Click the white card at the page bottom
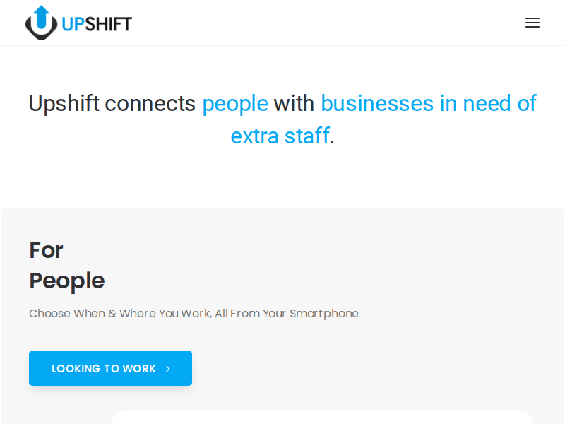 [x=321, y=418]
